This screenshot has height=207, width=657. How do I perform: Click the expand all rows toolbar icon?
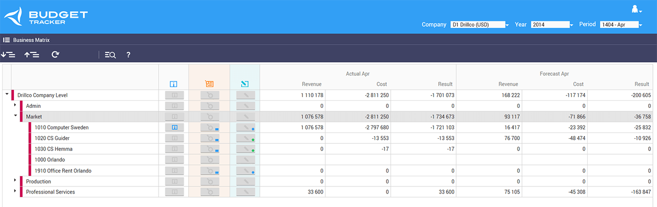coord(8,54)
